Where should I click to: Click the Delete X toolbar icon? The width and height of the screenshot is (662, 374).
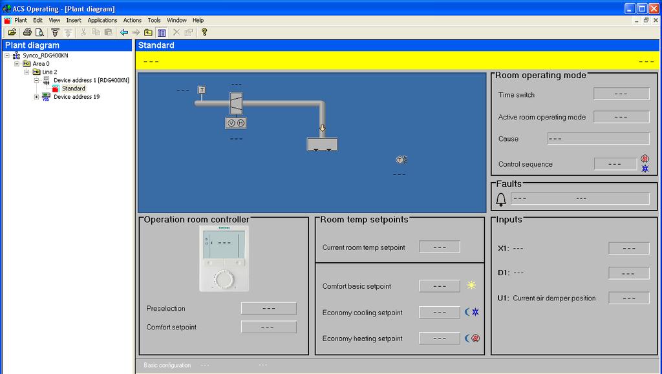176,32
